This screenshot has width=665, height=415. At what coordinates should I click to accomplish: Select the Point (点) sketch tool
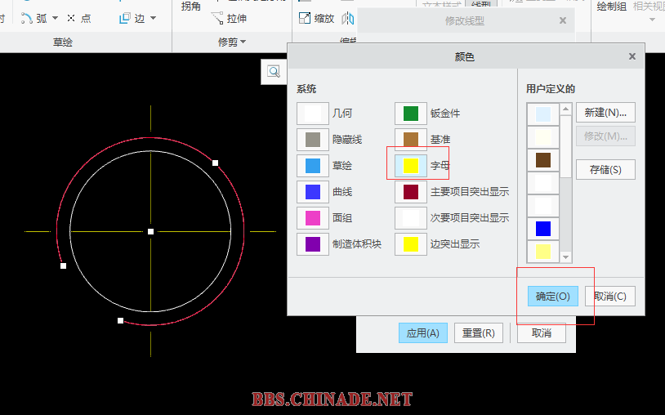click(x=79, y=18)
